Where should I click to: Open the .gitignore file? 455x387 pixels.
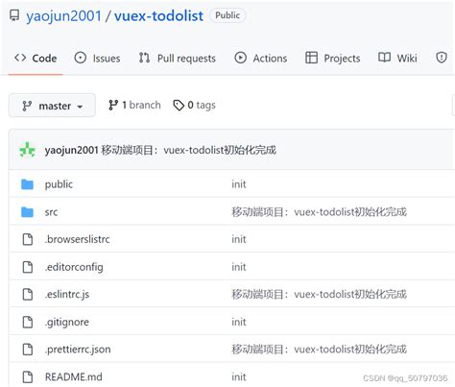(x=67, y=322)
